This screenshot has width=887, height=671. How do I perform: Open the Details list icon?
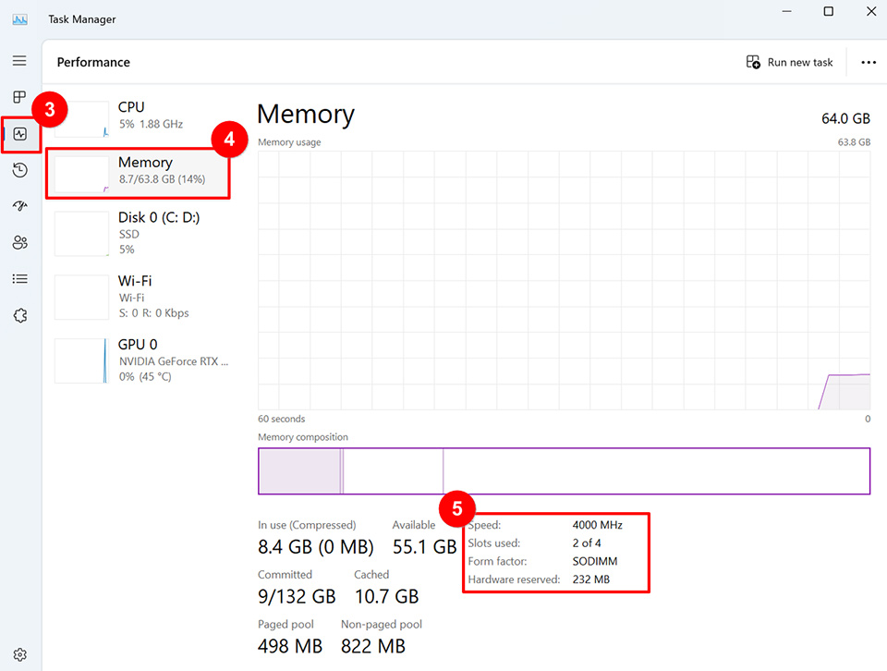point(19,278)
